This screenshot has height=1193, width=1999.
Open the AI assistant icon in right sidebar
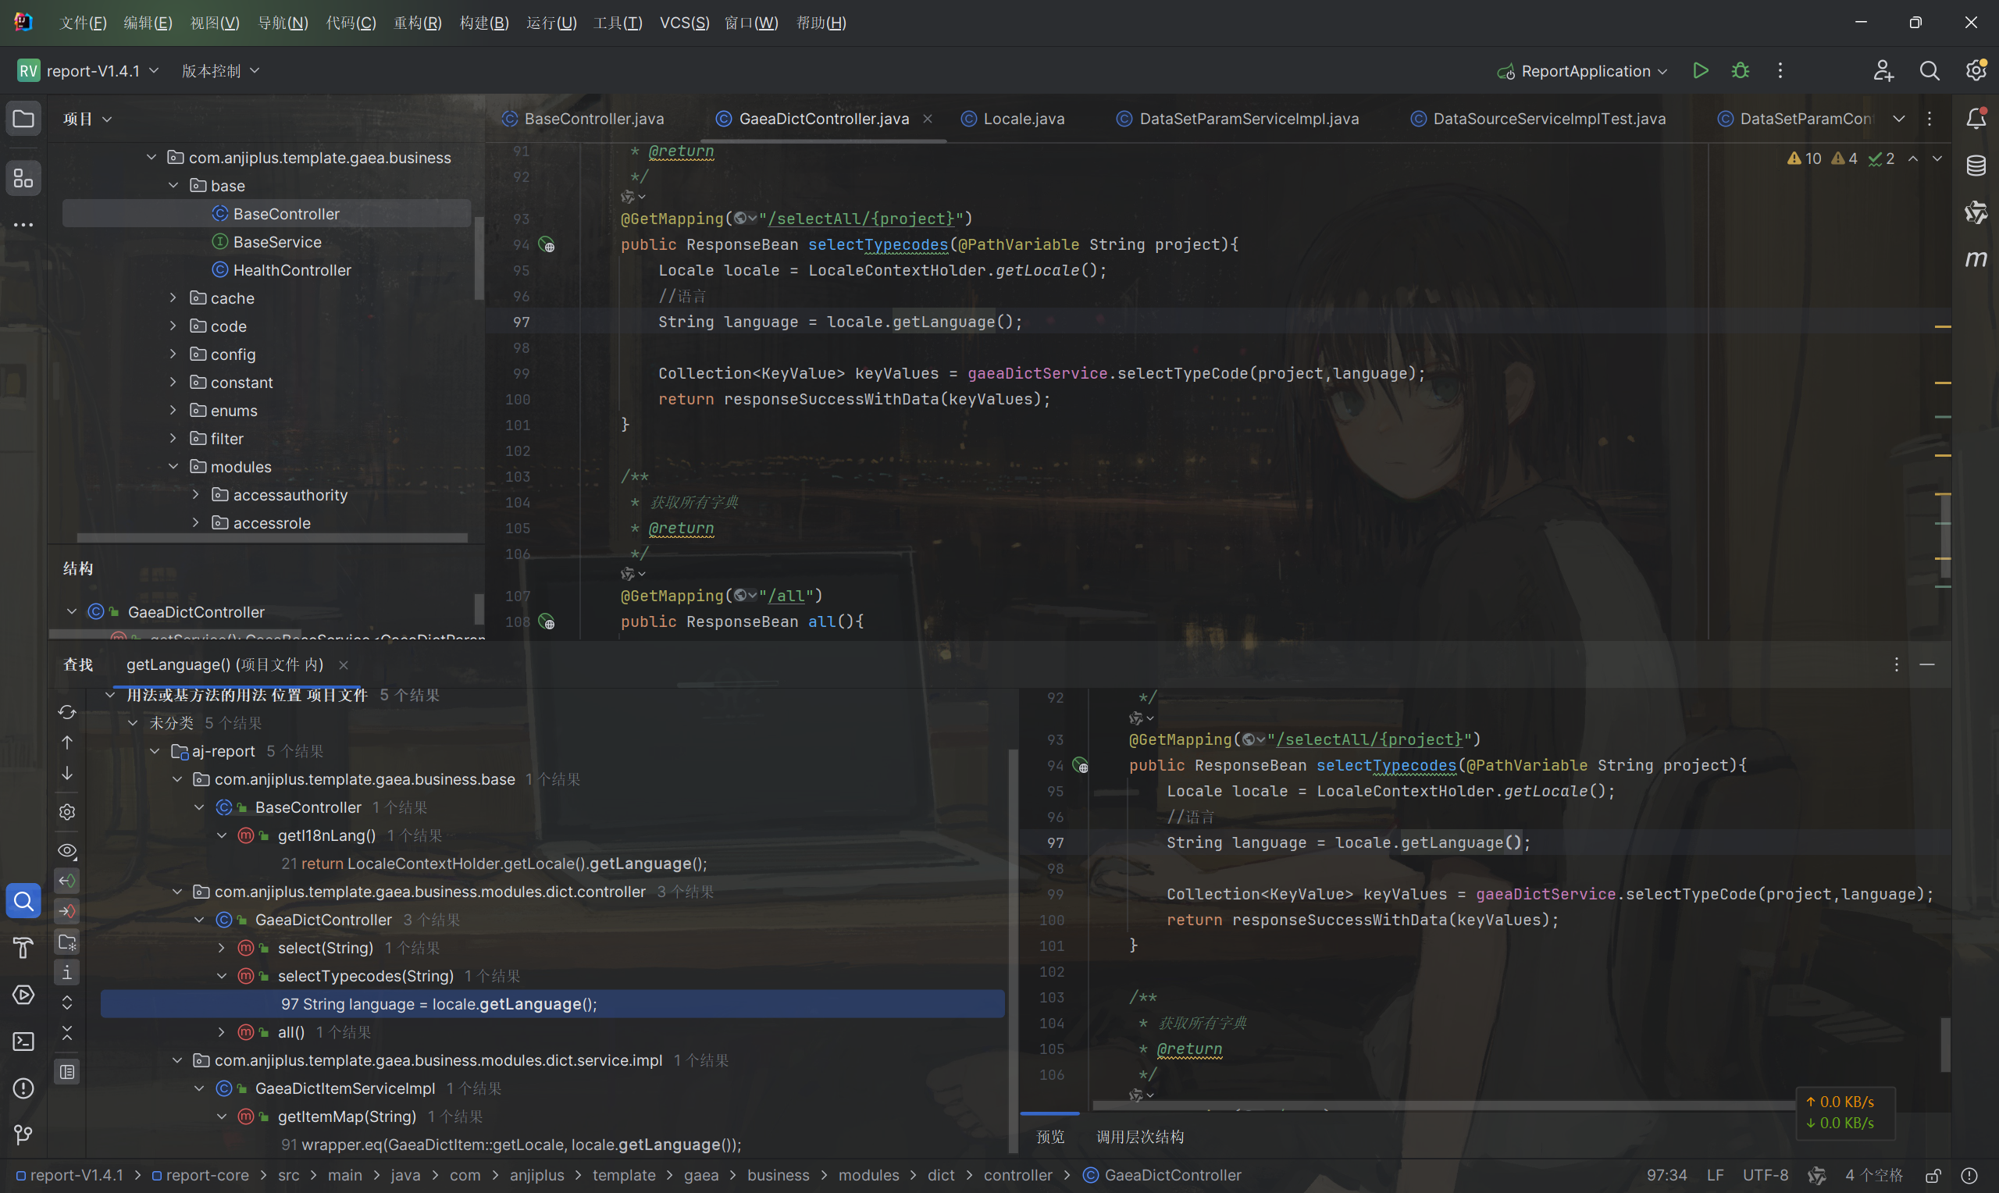pos(1976,212)
